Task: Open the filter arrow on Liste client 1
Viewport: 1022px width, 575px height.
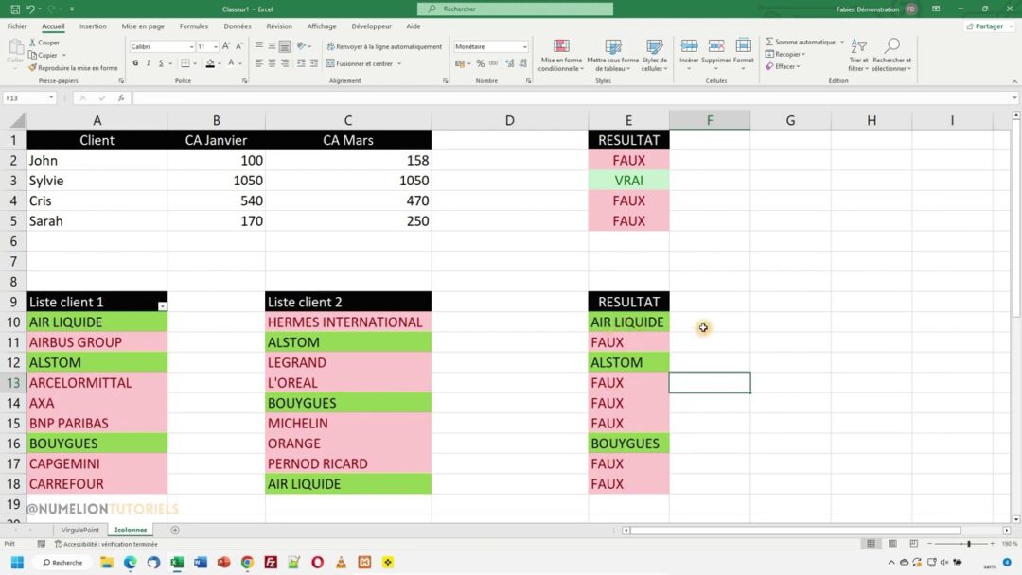Action: tap(161, 306)
